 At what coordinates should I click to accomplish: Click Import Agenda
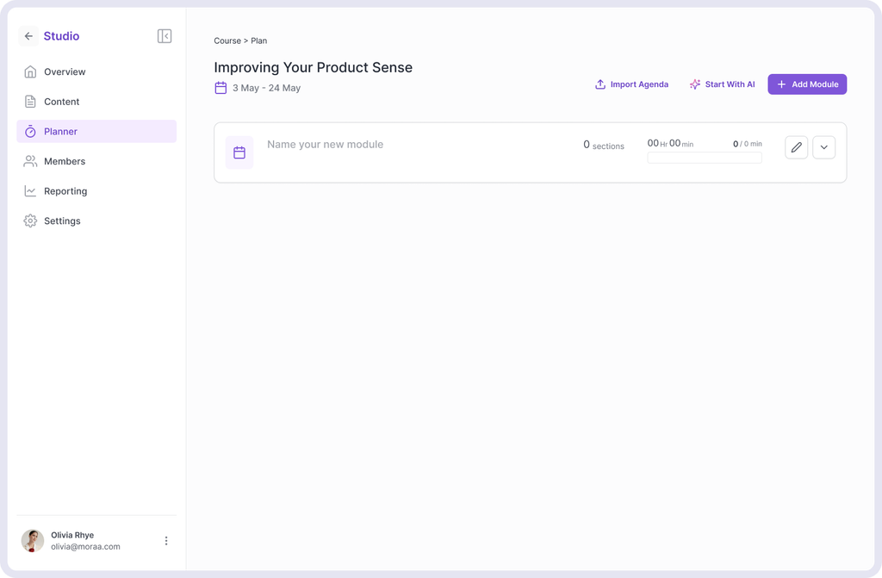tap(631, 84)
